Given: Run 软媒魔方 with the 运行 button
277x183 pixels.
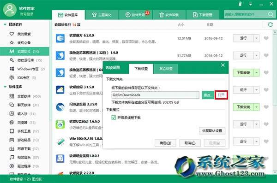Looking at the screenshot, I should click(x=243, y=38).
